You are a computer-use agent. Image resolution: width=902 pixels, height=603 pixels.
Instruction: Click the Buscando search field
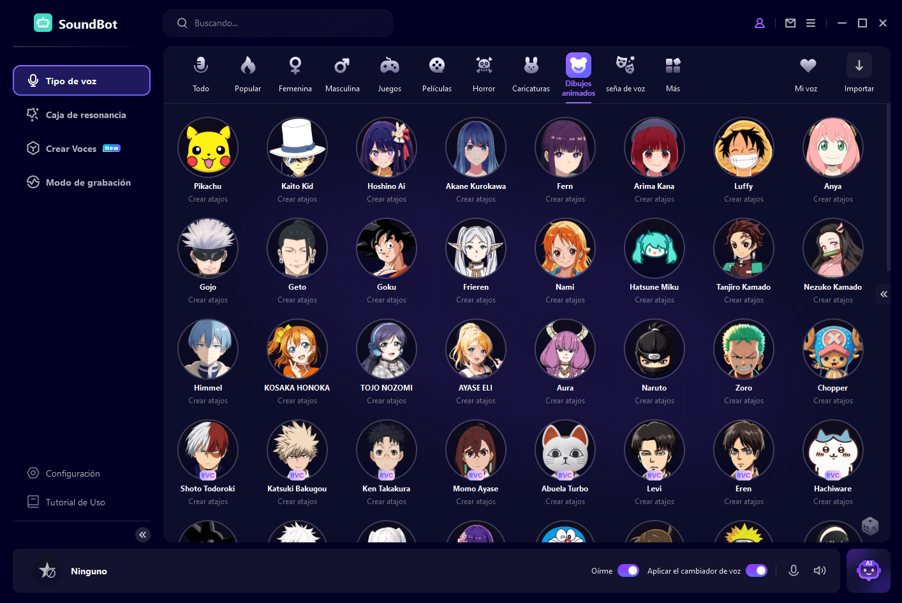pyautogui.click(x=278, y=23)
